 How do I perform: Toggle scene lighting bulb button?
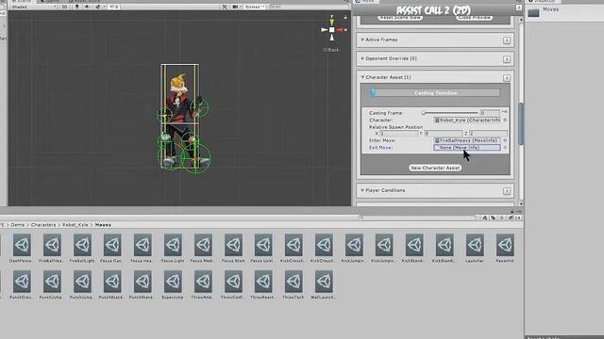77,7
